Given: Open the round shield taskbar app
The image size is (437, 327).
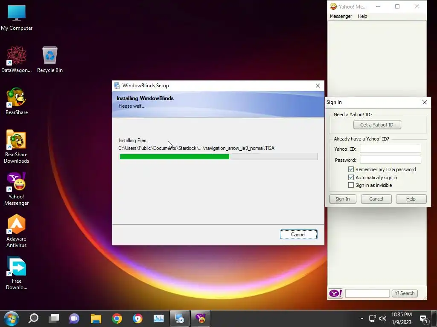Looking at the screenshot, I should (x=138, y=318).
